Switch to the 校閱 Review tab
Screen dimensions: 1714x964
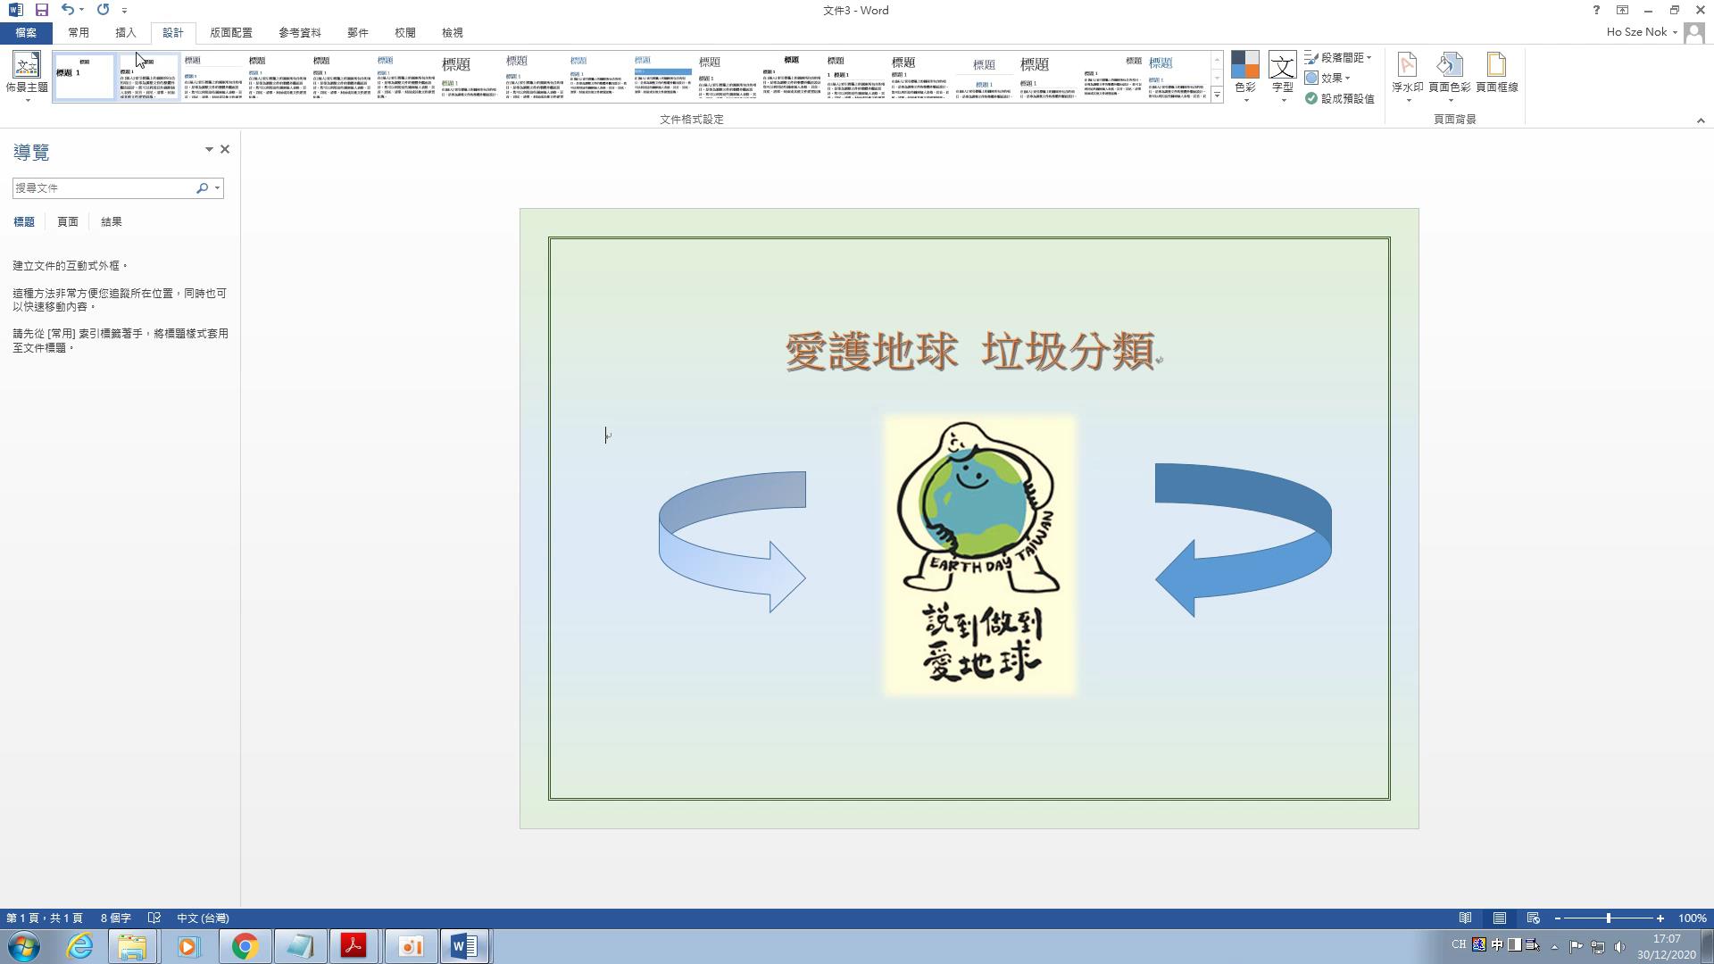[x=405, y=32]
